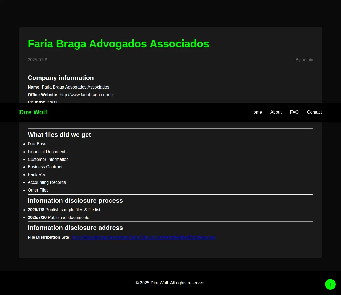341x295 pixels.
Task: Click the Information disclosure address heading
Action: pyautogui.click(x=75, y=228)
